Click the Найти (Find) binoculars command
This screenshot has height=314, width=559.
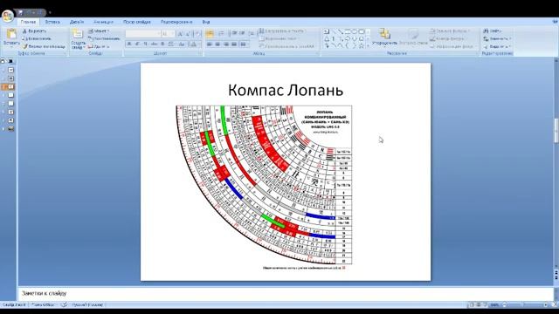(x=492, y=31)
